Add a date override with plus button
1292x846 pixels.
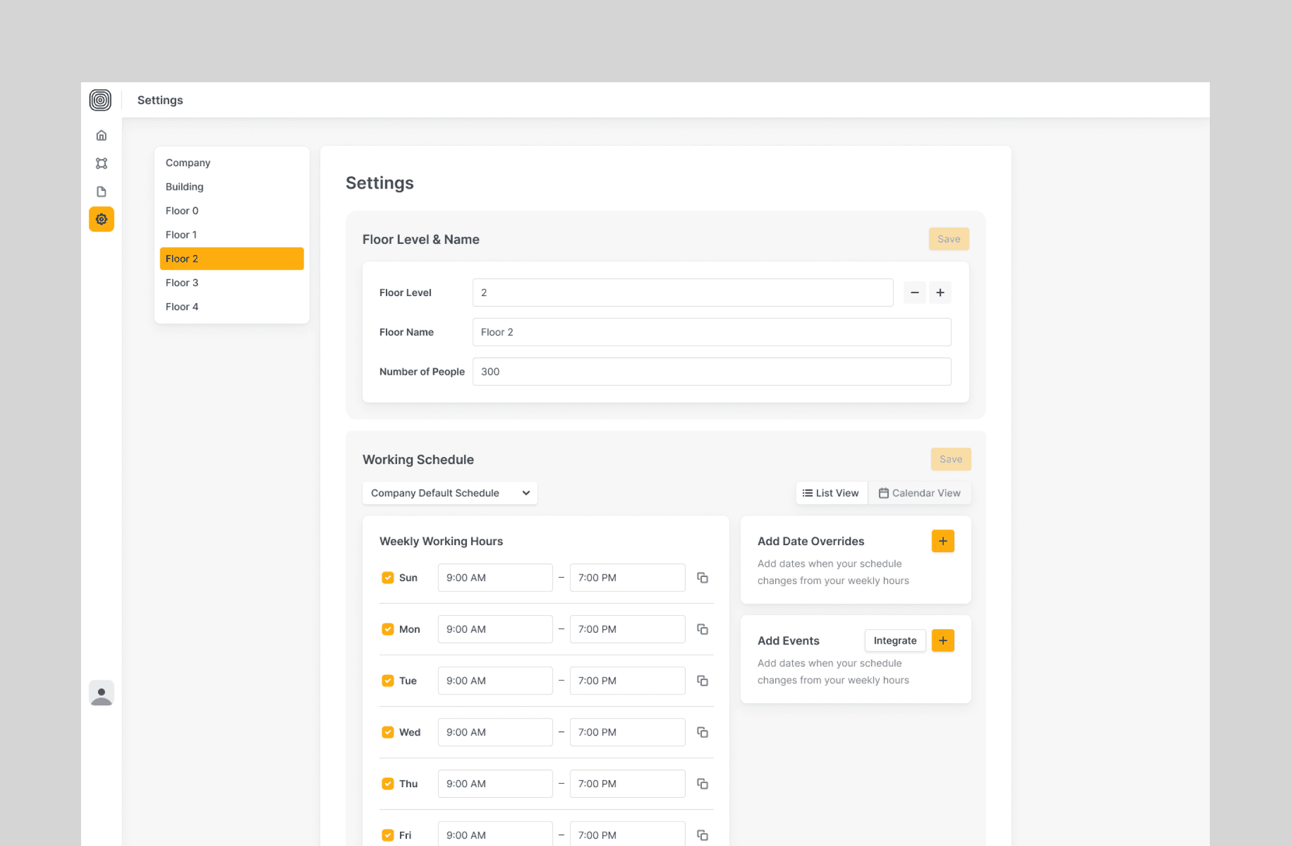pyautogui.click(x=943, y=541)
